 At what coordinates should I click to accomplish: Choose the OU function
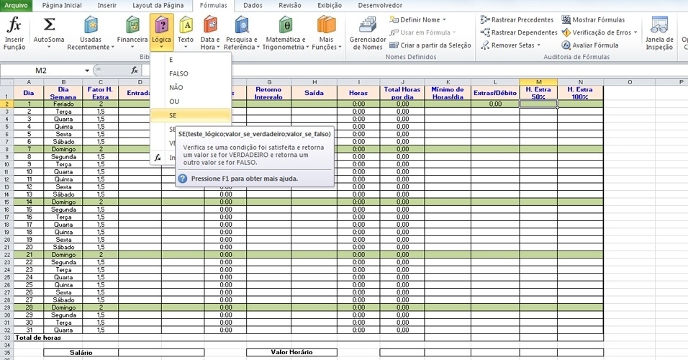tap(191, 102)
